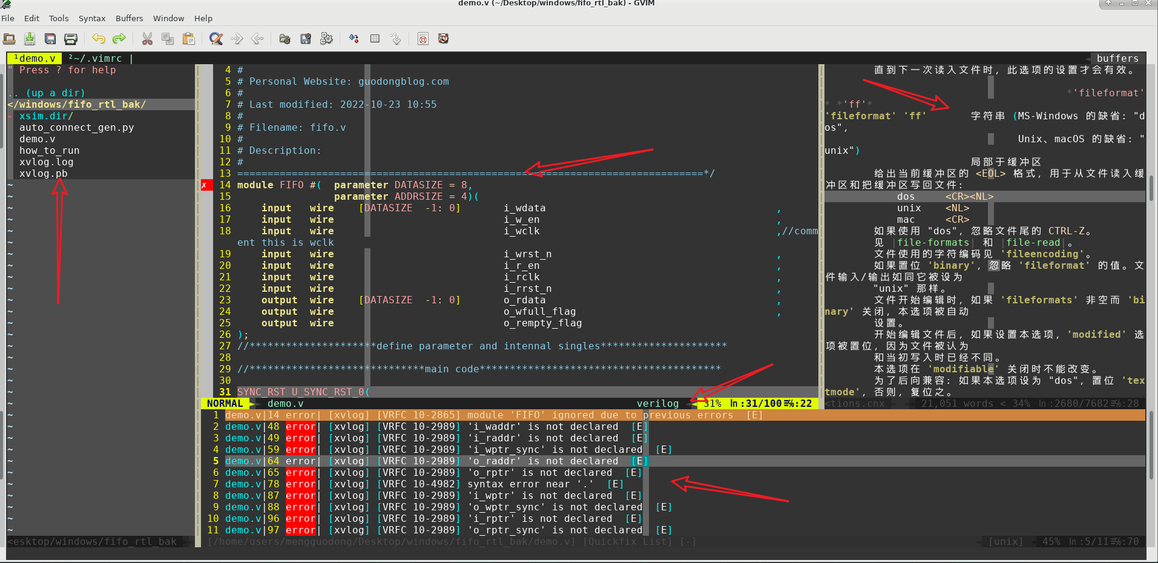The width and height of the screenshot is (1158, 563).
Task: Run Make using the gears toolbar icon
Action: point(326,38)
